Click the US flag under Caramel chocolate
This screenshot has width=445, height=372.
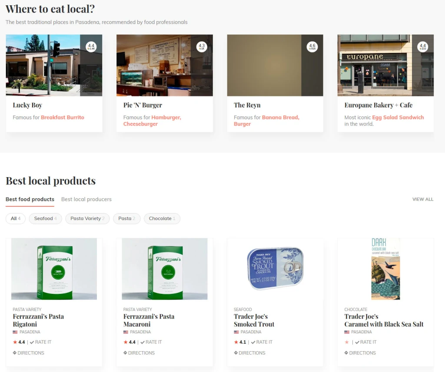(x=347, y=332)
